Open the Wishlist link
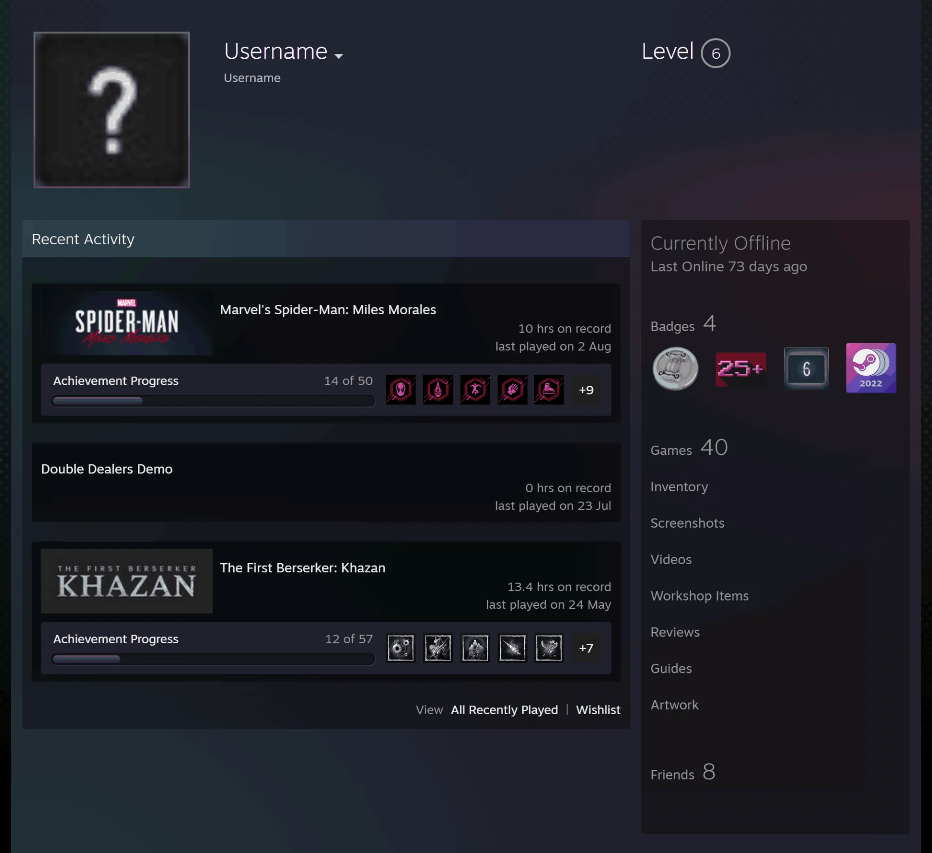The width and height of the screenshot is (932, 853). tap(598, 710)
